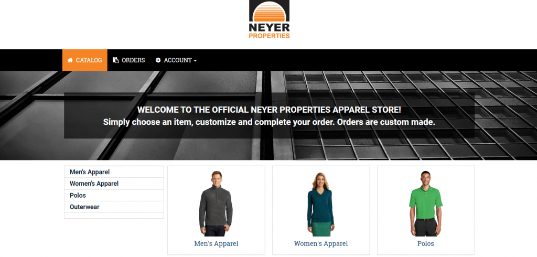Click the account gear icon

(158, 60)
